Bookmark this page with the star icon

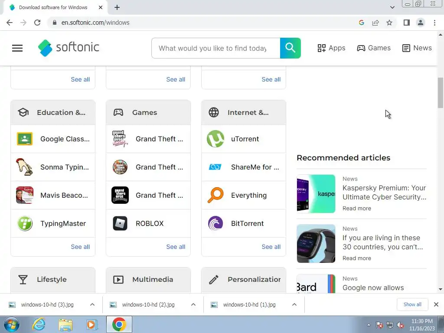point(389,23)
